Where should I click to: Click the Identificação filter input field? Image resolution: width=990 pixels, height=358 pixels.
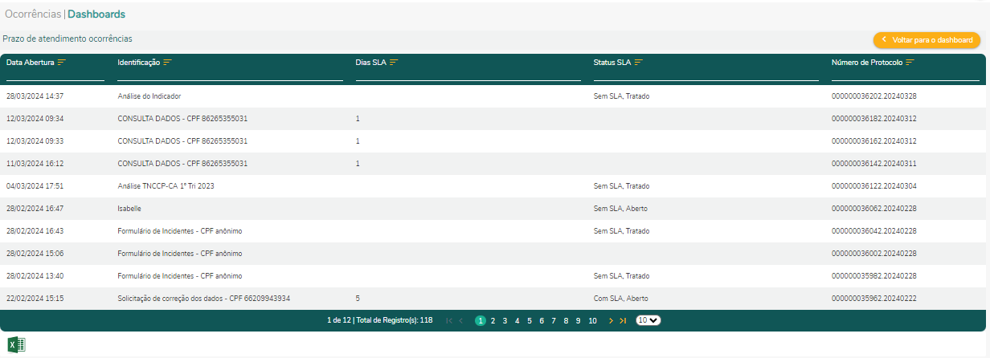click(230, 75)
